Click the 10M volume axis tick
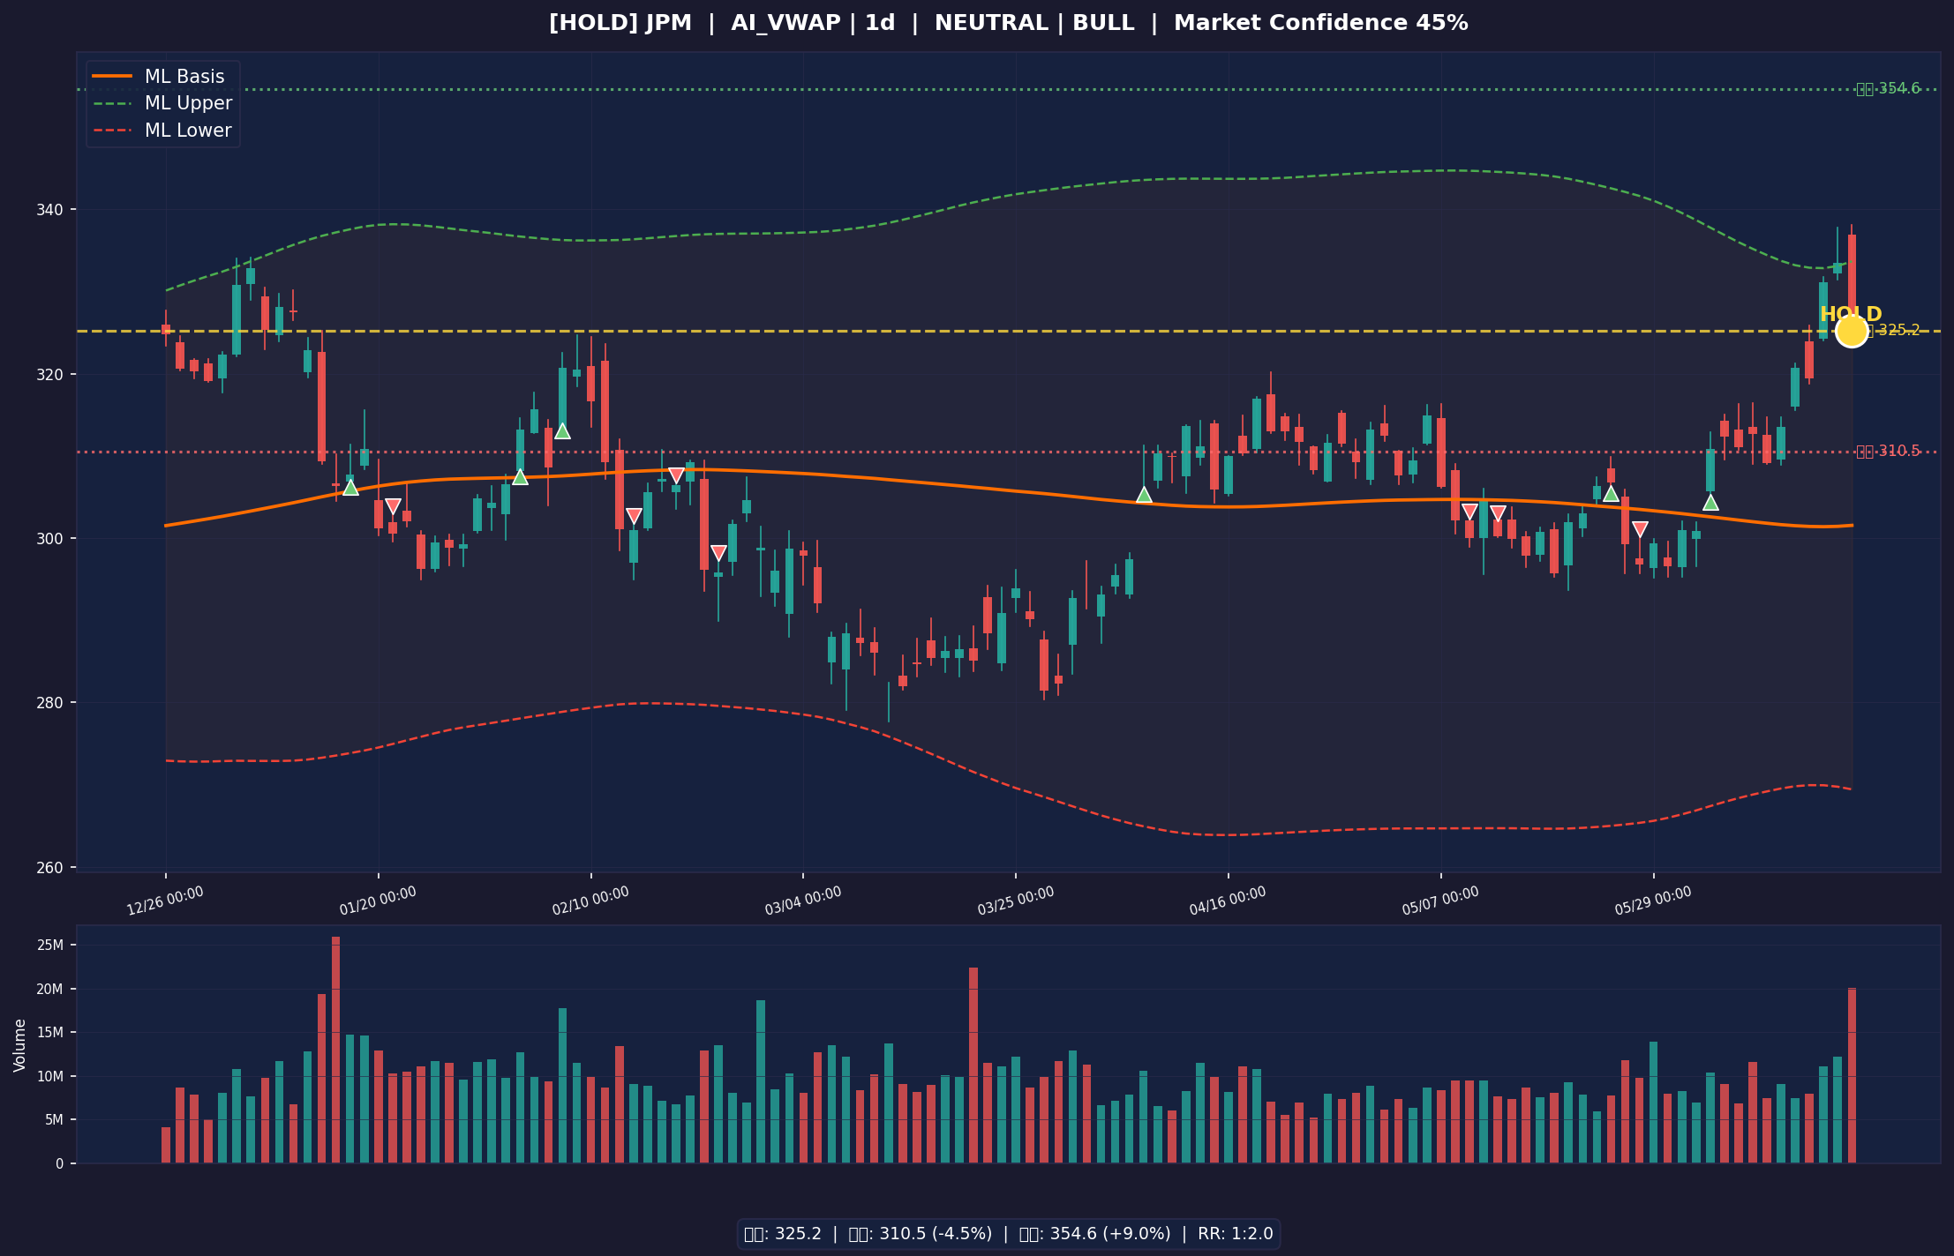This screenshot has width=1954, height=1256. (x=50, y=1077)
